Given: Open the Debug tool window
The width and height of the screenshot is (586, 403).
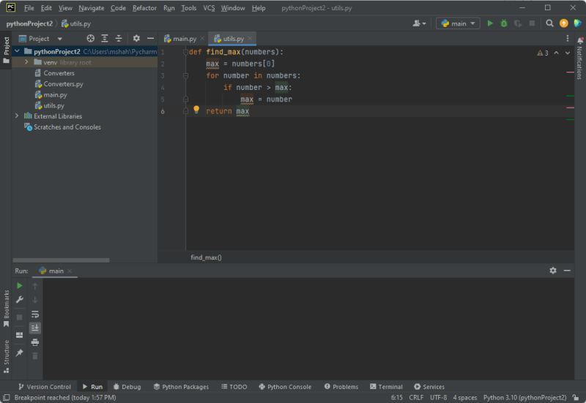Looking at the screenshot, I should 127,387.
